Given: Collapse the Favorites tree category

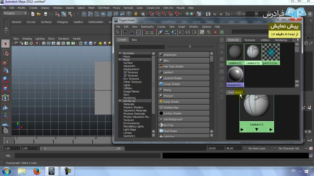Looking at the screenshot, I should pyautogui.click(x=120, y=54).
